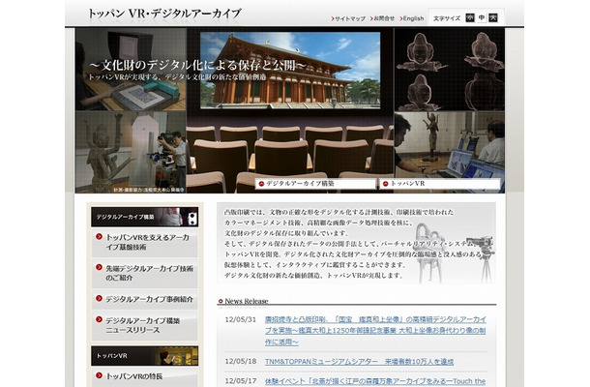
Task: Open トッパンVRを支えるアーカイブ基盤技術 menu item
Action: click(x=144, y=242)
